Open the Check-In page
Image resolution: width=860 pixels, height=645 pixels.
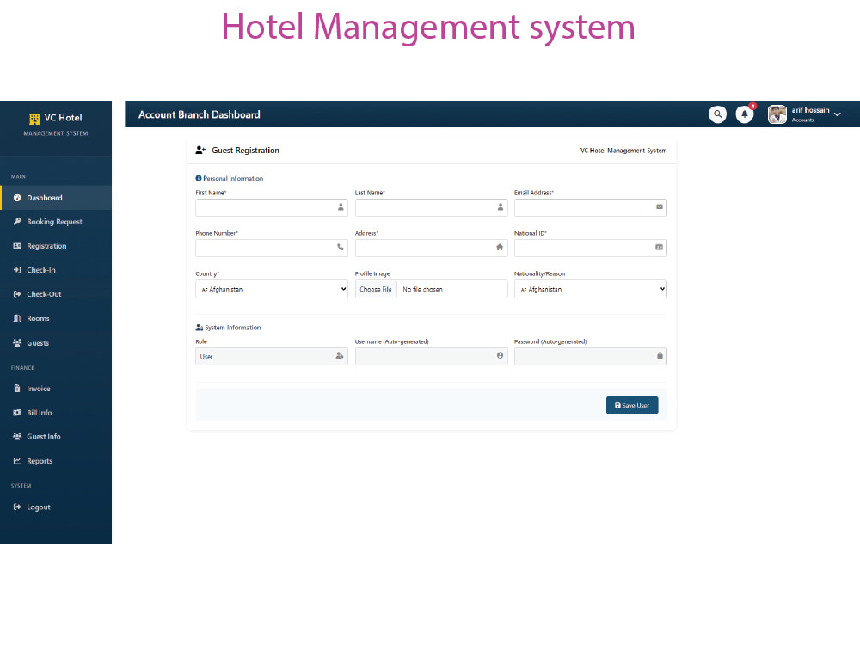tap(56, 270)
